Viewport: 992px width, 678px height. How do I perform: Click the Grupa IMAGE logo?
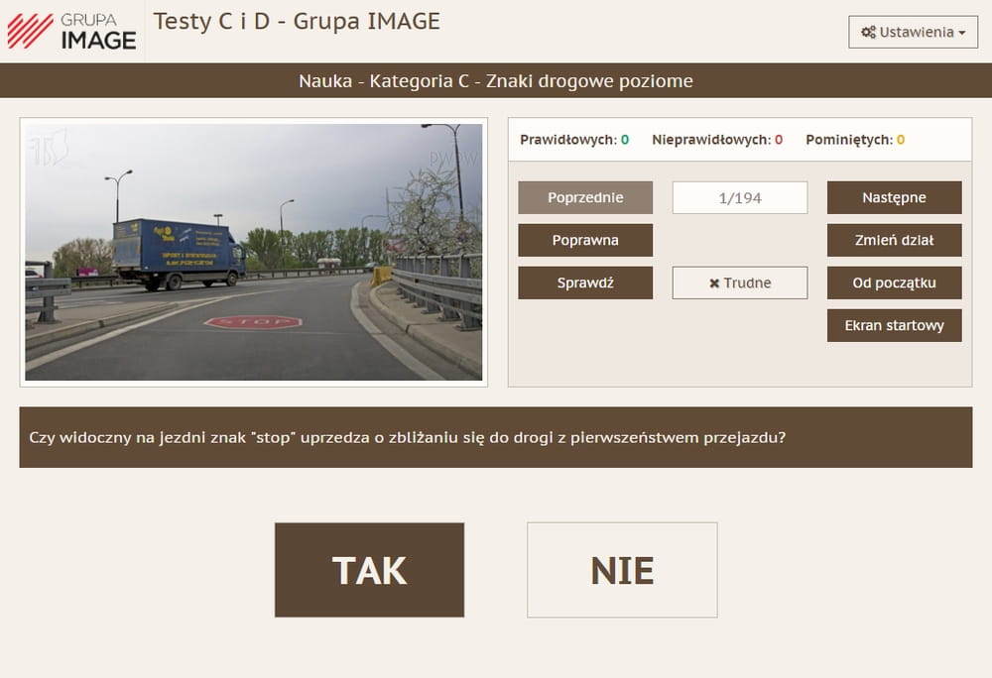[71, 32]
